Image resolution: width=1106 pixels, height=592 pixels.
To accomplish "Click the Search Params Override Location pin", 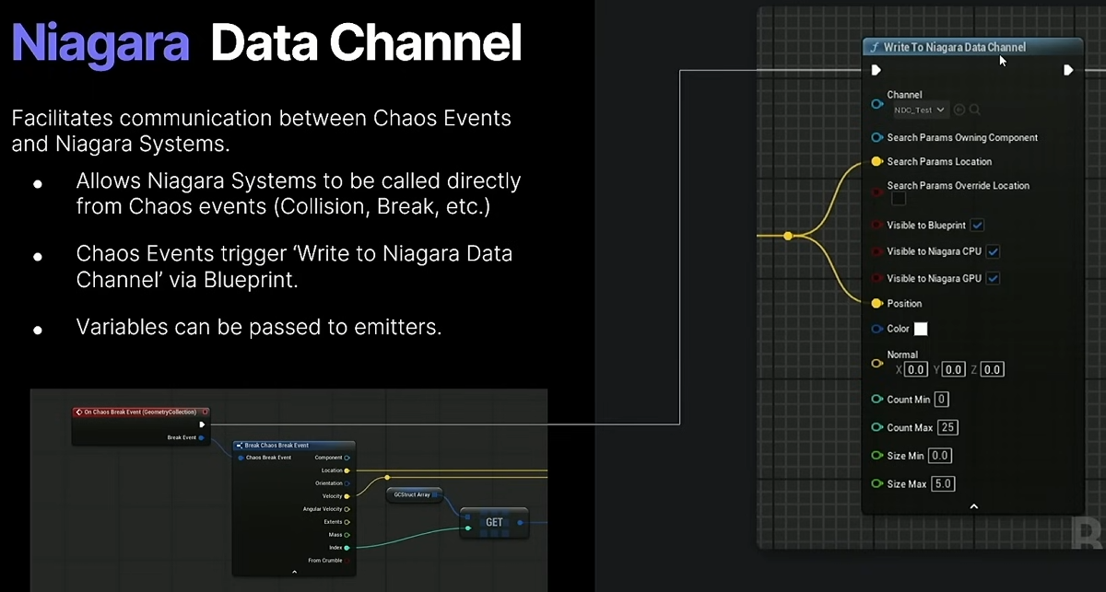I will pyautogui.click(x=877, y=192).
